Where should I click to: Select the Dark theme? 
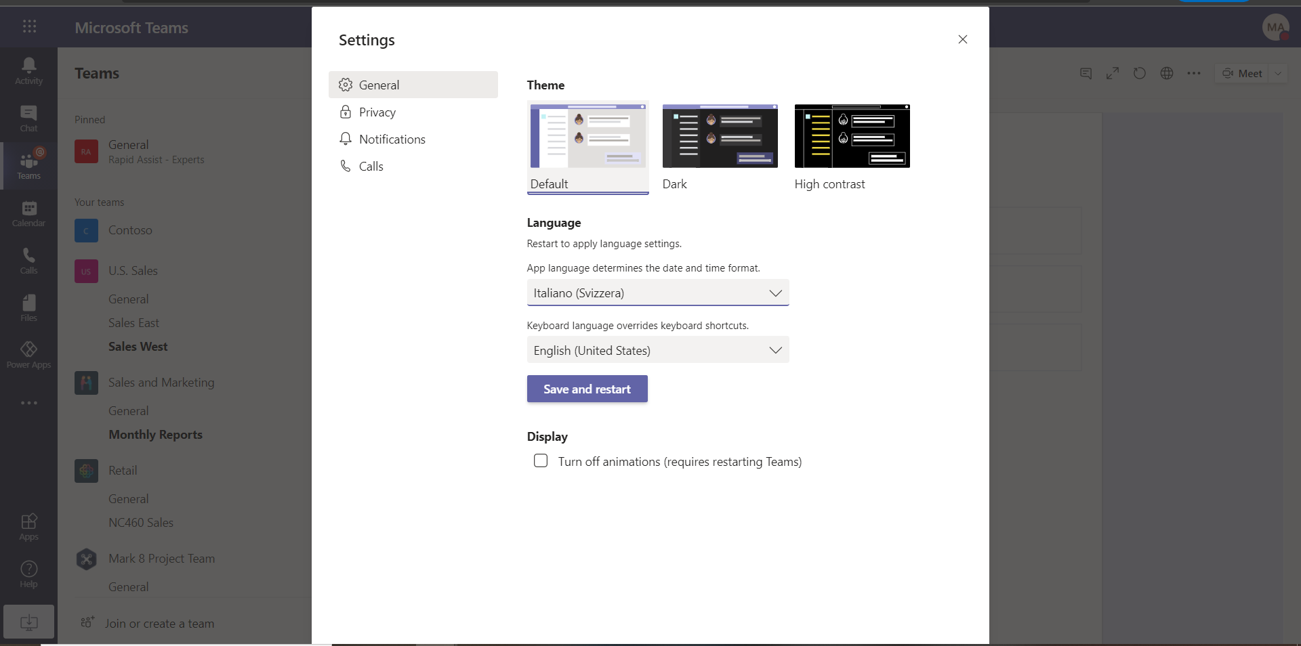pyautogui.click(x=720, y=147)
